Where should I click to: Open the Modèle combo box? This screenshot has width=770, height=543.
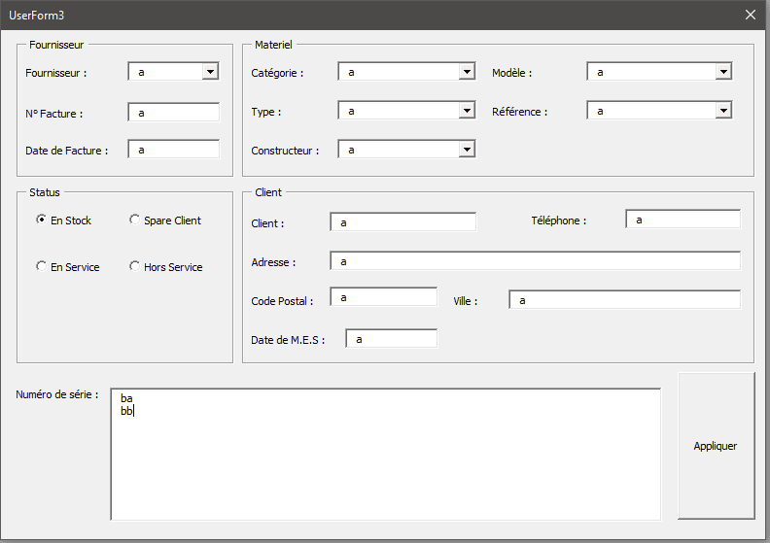722,72
